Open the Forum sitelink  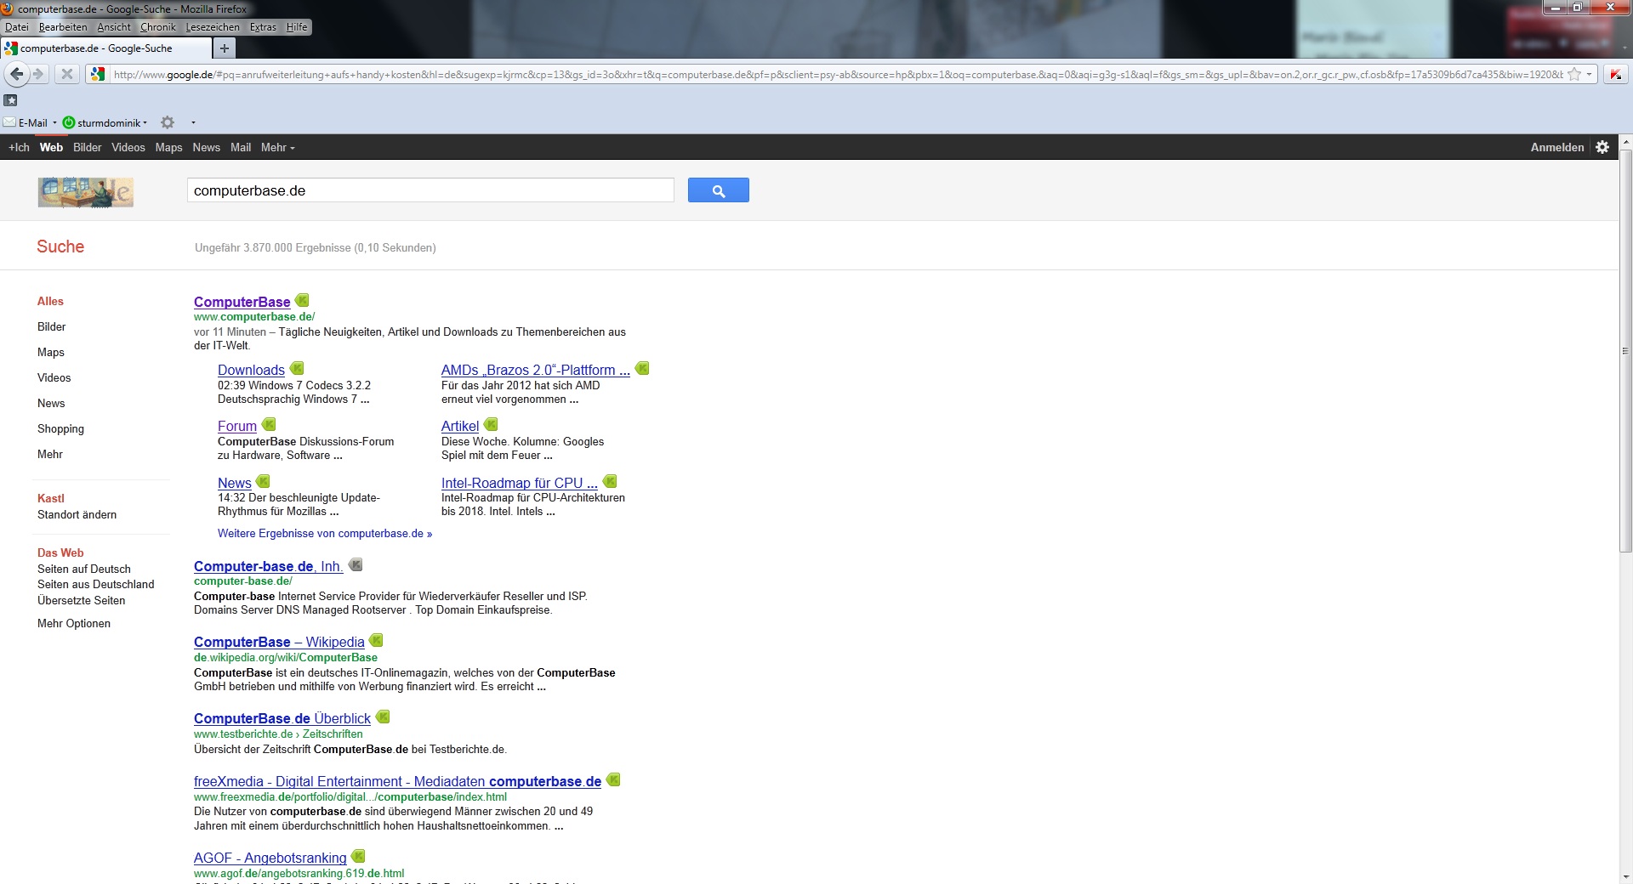(x=237, y=426)
